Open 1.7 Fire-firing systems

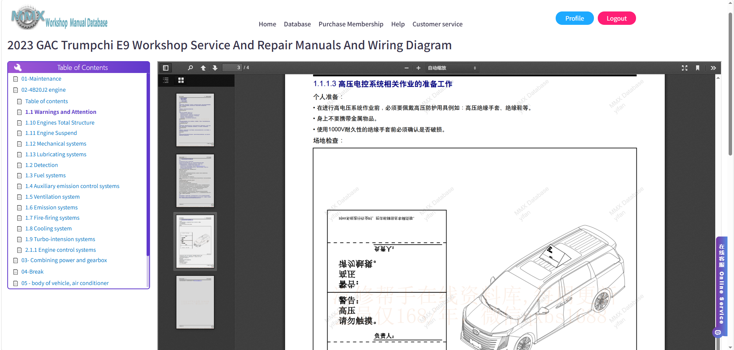[x=52, y=218]
